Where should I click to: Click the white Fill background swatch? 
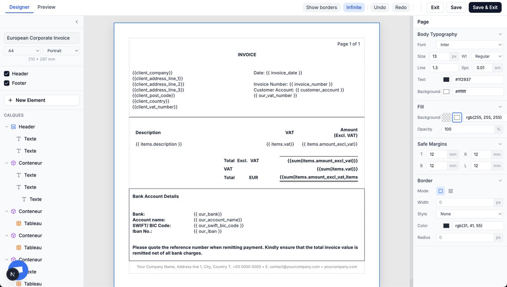pyautogui.click(x=457, y=118)
